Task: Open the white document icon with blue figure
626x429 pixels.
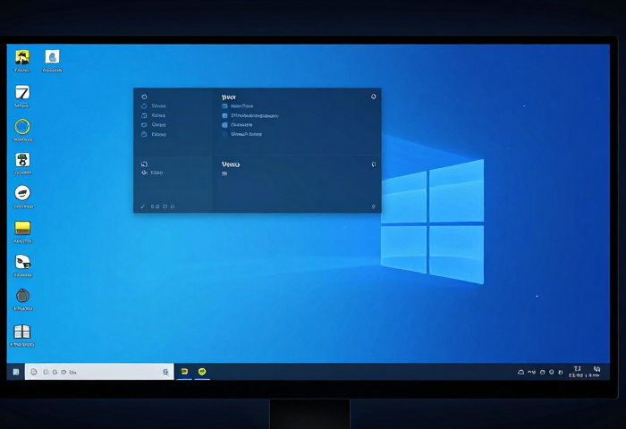Action: pyautogui.click(x=52, y=56)
